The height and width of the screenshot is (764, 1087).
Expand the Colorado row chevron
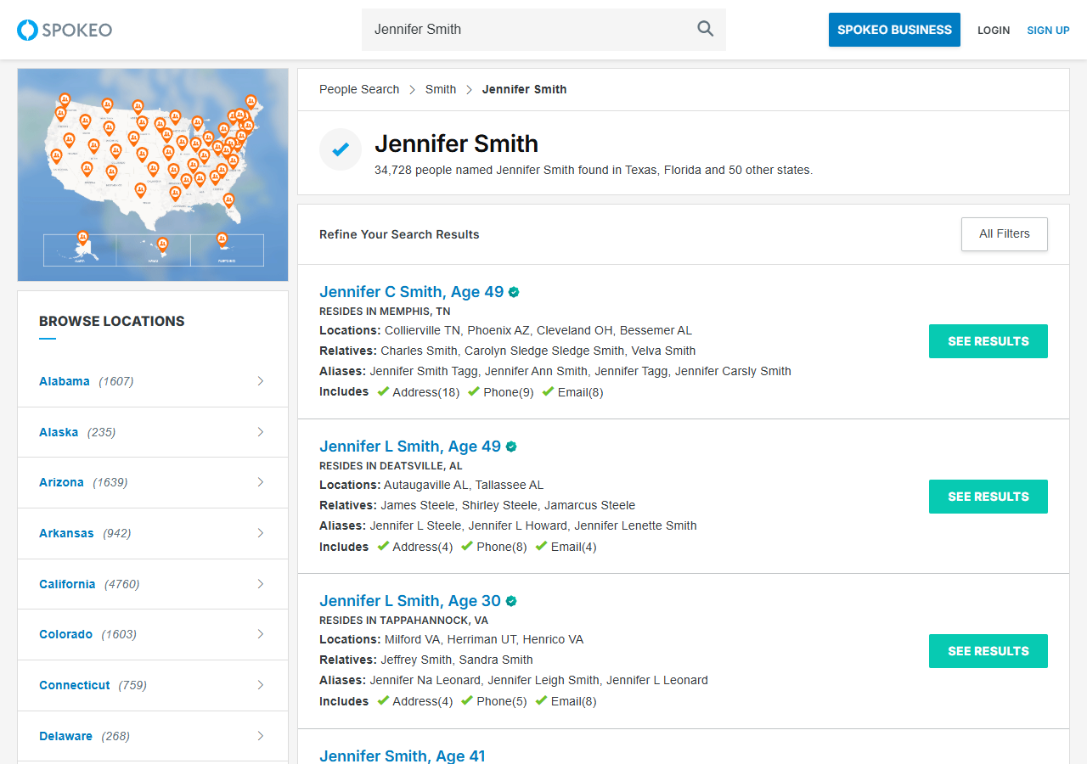tap(261, 634)
